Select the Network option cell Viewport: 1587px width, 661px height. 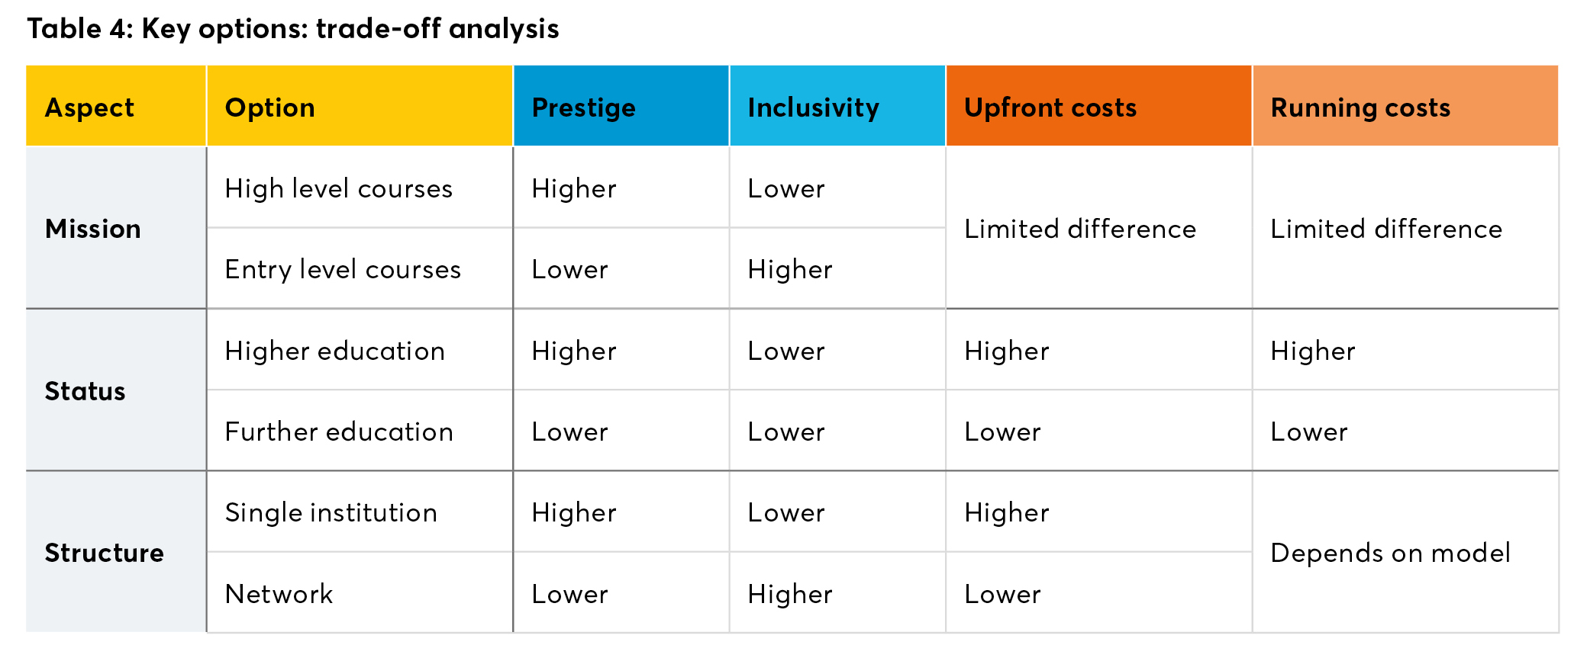point(279,594)
